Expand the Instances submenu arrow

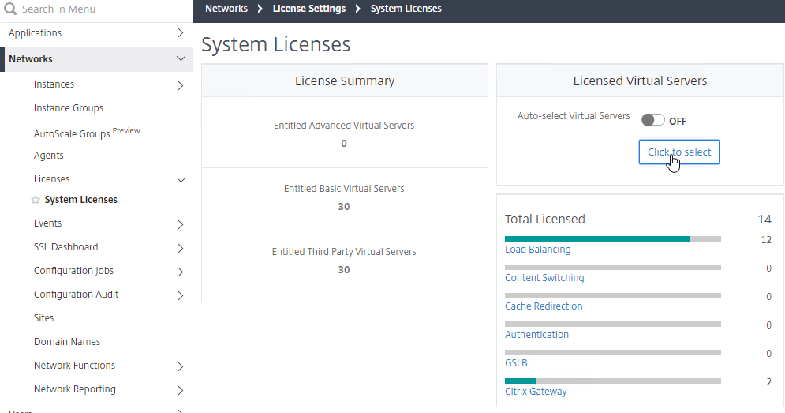pyautogui.click(x=181, y=86)
